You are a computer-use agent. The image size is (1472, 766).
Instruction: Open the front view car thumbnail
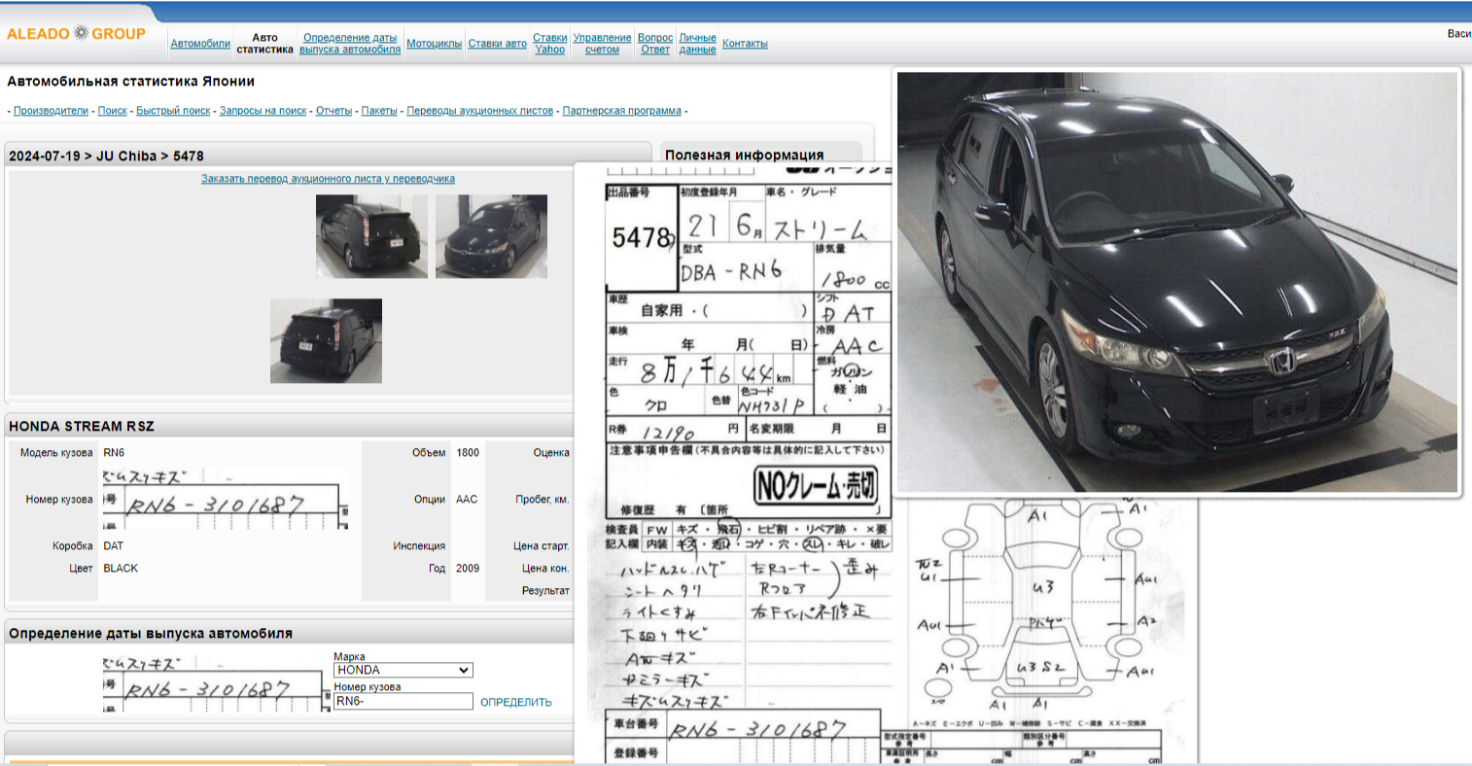[x=491, y=236]
